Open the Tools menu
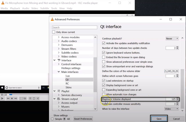The height and width of the screenshot is (122, 186). 54,8
